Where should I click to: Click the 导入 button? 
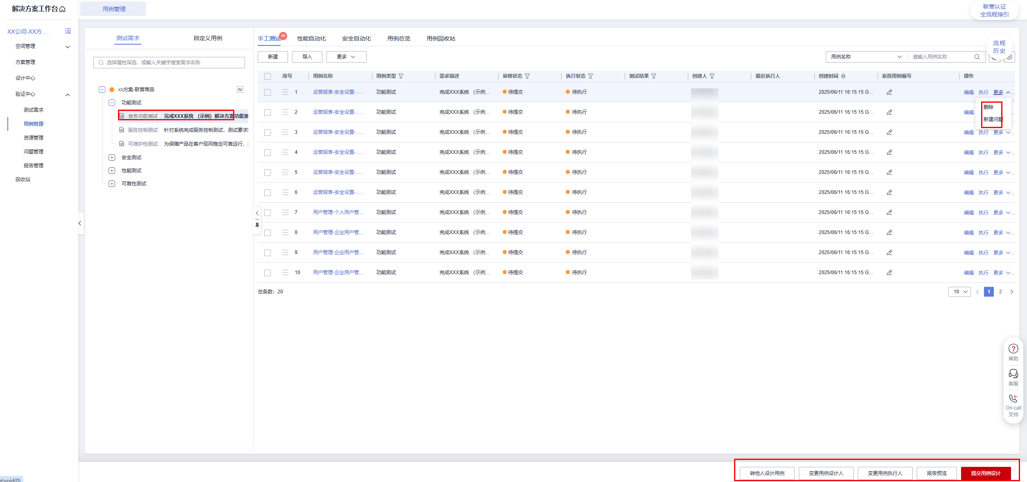[x=307, y=57]
